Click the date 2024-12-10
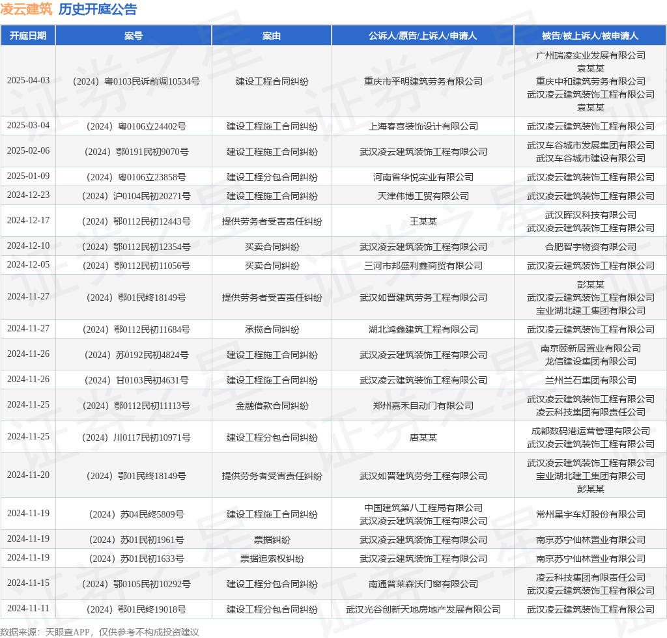This screenshot has width=667, height=638. pos(28,245)
